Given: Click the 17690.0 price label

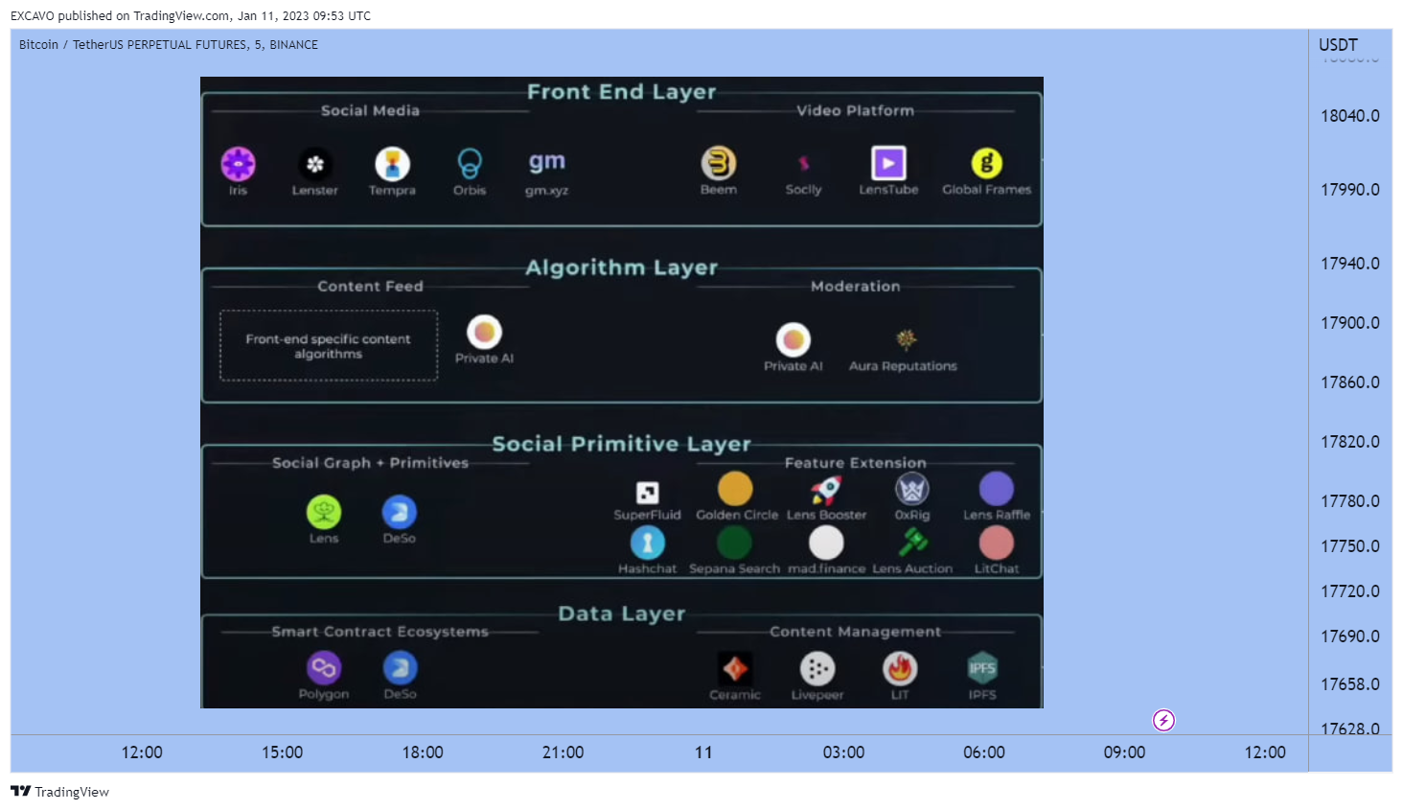Looking at the screenshot, I should click(1350, 636).
